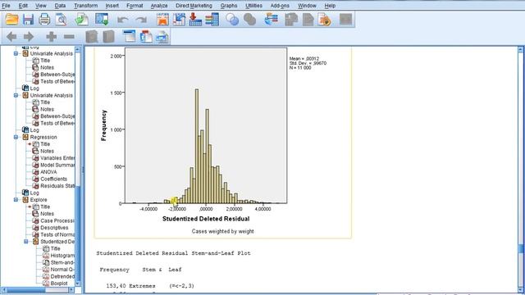Click the Select Last Output icon
Viewport: 525px width, 295px height.
271,20
